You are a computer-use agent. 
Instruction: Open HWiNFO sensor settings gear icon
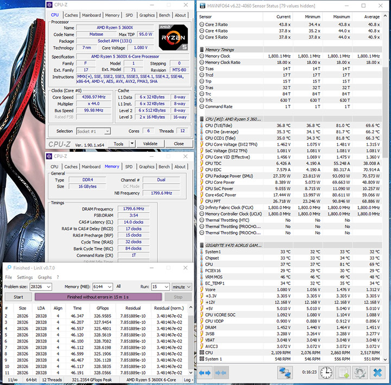pos(360,373)
